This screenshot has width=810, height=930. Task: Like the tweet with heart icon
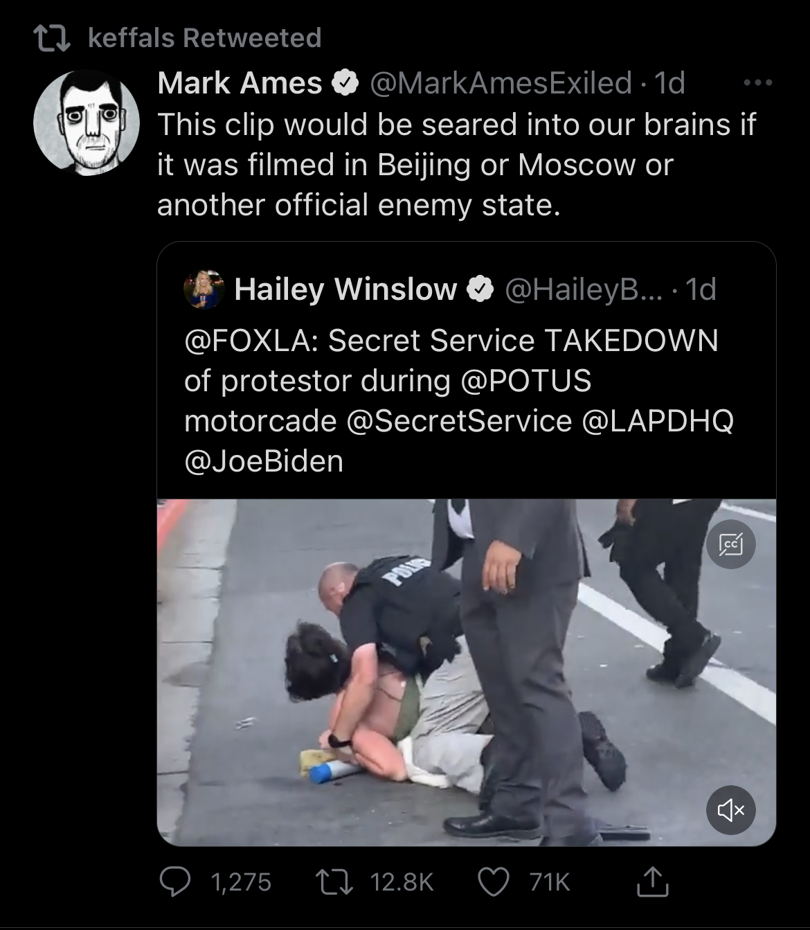(494, 882)
